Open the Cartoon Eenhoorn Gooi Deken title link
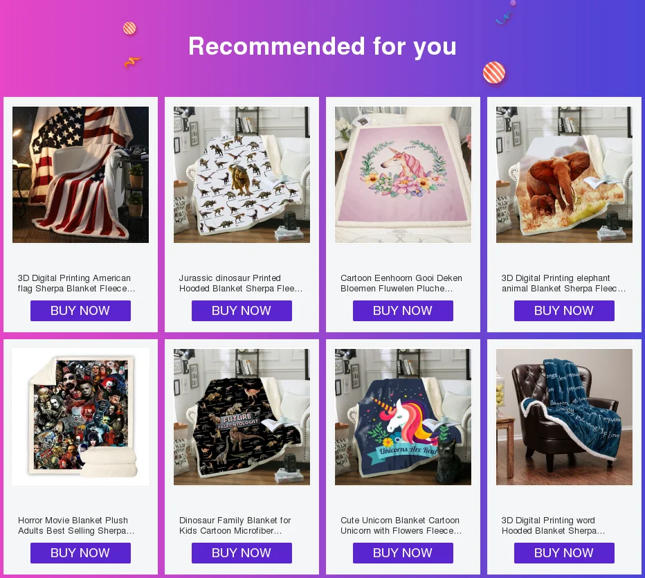The height and width of the screenshot is (578, 645). point(401,283)
